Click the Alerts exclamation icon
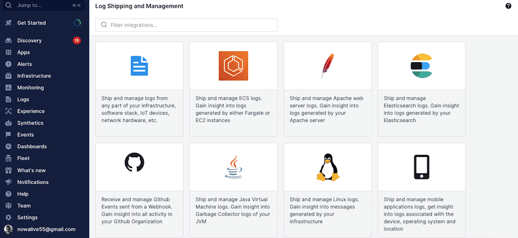518x238 pixels. pyautogui.click(x=8, y=64)
